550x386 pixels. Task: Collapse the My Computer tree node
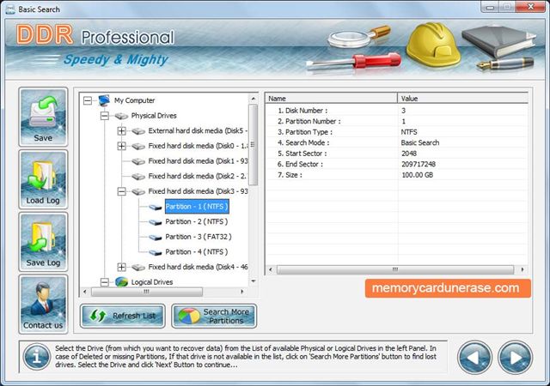[x=88, y=101]
